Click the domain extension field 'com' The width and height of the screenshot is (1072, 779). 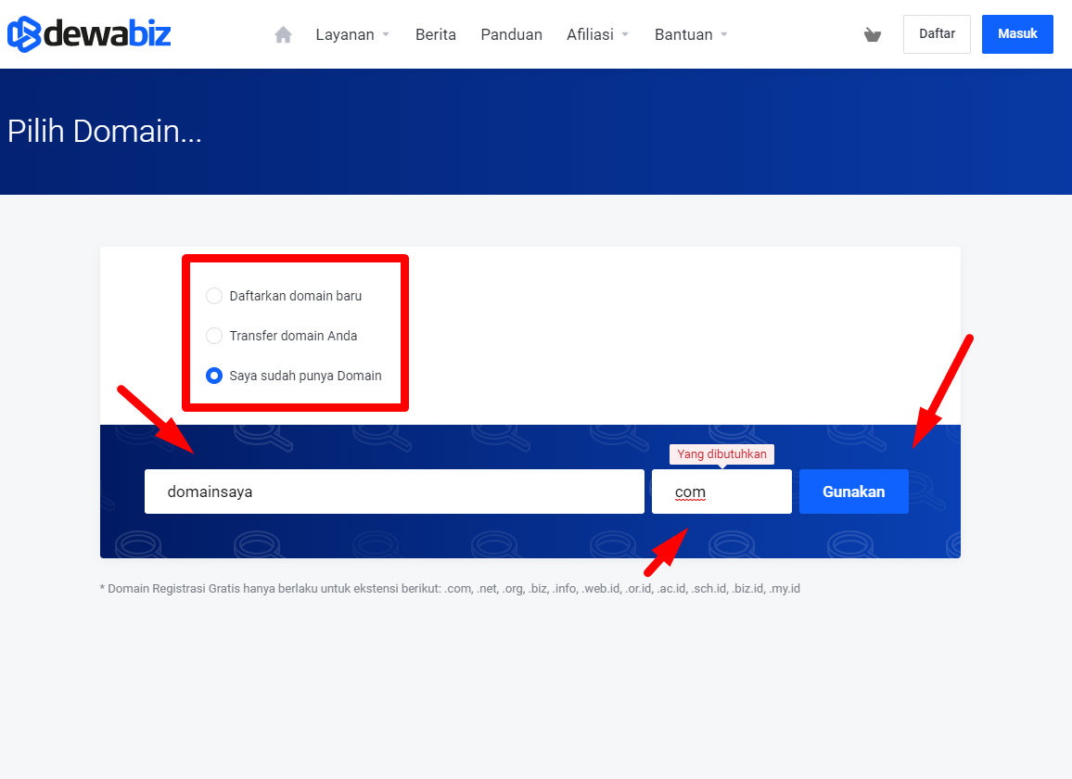721,492
